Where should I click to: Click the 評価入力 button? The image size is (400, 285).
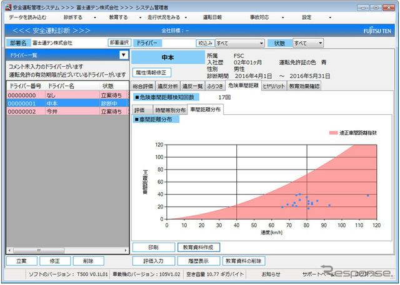[154, 261]
